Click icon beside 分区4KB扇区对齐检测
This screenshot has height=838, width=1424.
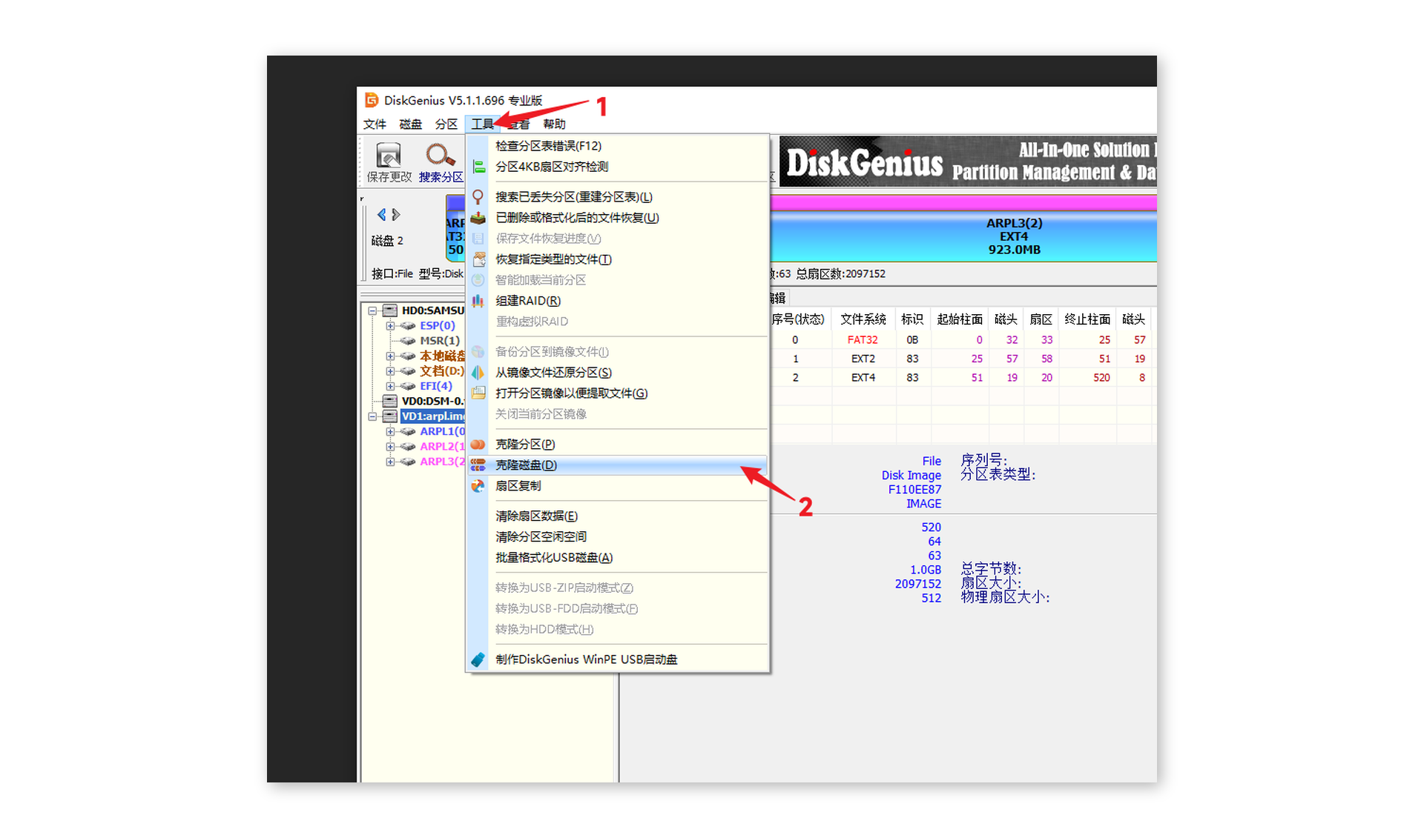479,167
